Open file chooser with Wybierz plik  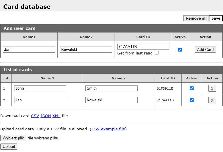13,138
